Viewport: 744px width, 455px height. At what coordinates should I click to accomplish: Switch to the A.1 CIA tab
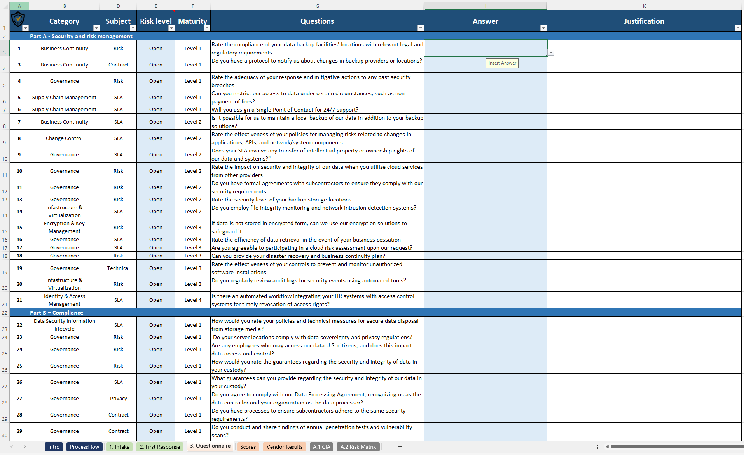(x=321, y=447)
